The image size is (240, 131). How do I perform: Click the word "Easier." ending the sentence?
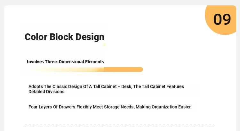185,107
